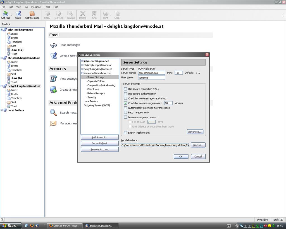Select Outgoing Server (SMTP) in settings tree

click(x=97, y=105)
